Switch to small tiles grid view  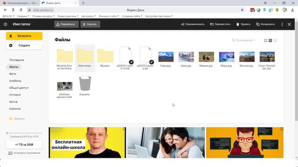point(270,40)
